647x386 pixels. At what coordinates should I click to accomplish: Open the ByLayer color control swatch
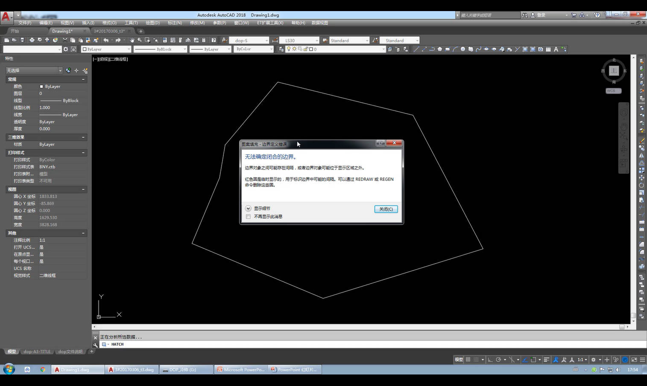pyautogui.click(x=106, y=49)
